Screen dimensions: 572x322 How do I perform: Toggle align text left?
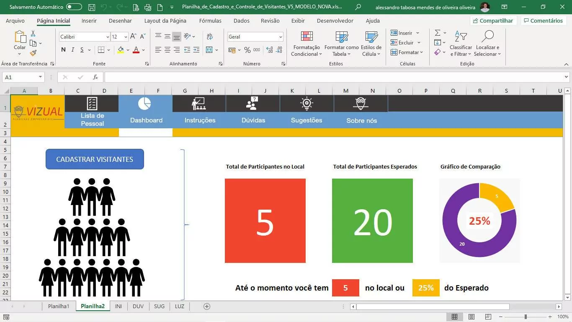[158, 50]
